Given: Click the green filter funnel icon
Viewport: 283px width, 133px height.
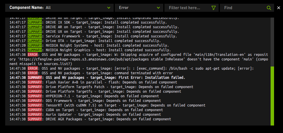Looking at the screenshot, I should 213,8.
